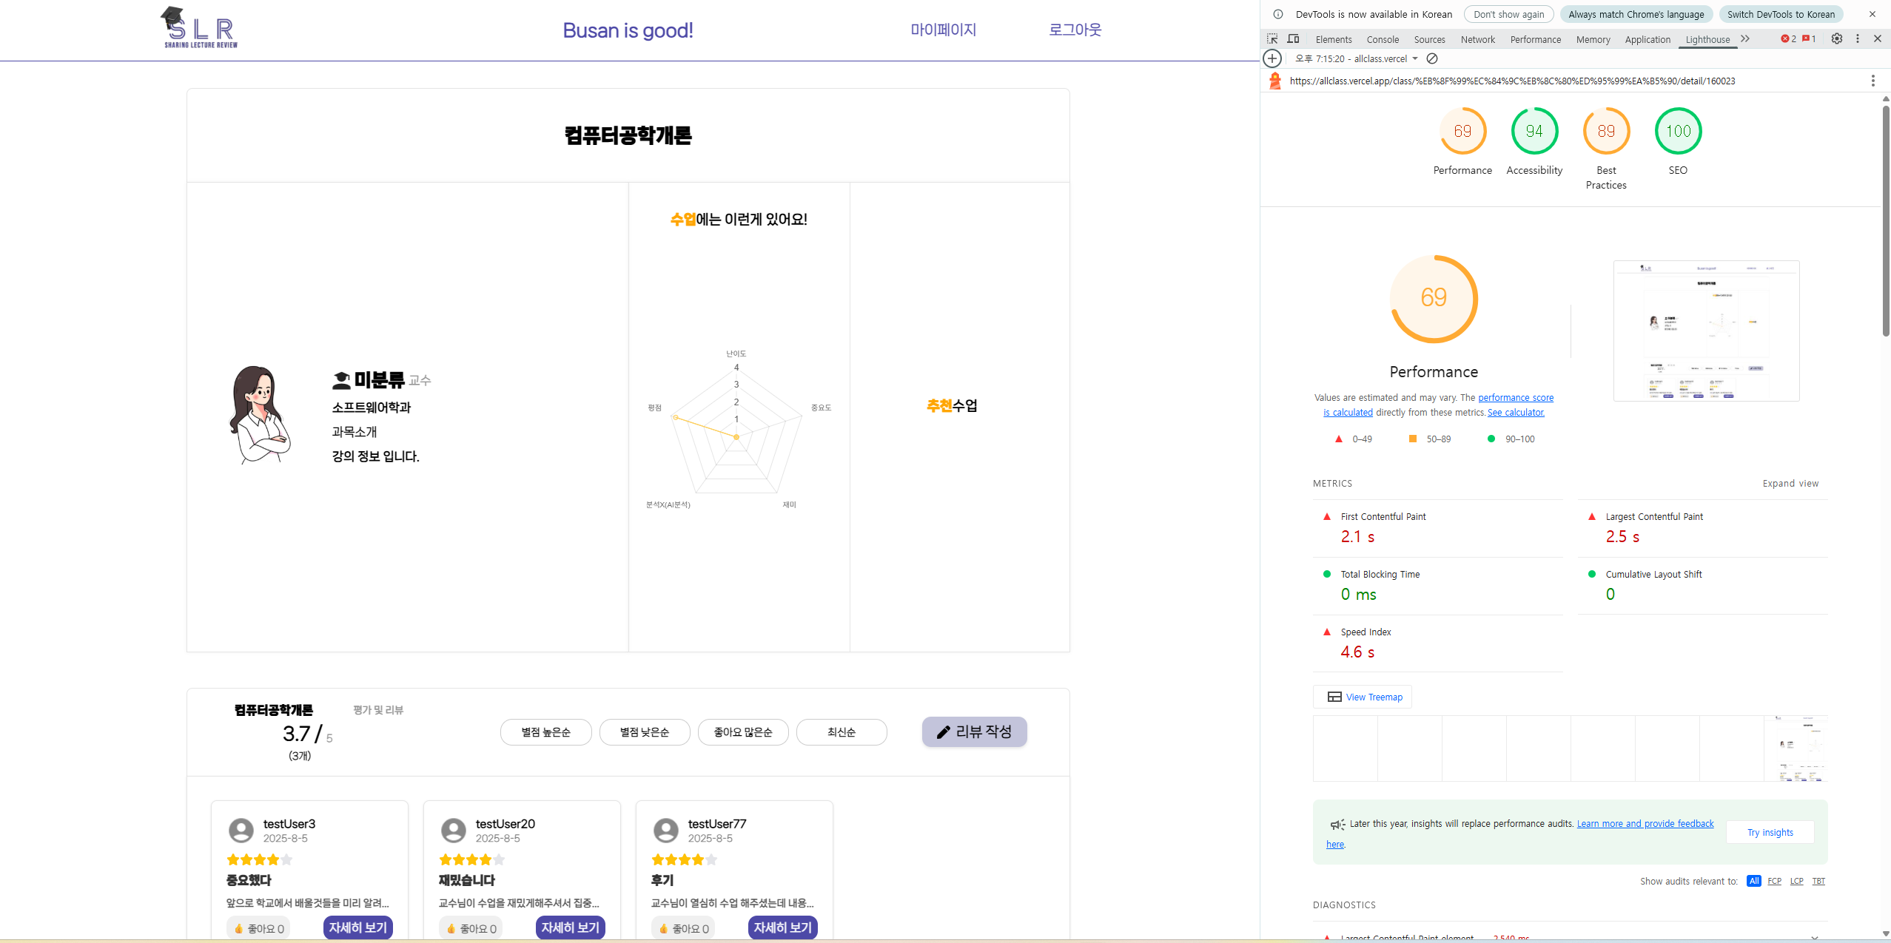Click the red error count badge

click(x=1788, y=39)
